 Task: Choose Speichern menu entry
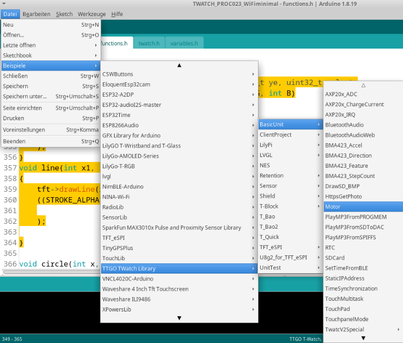click(x=51, y=86)
